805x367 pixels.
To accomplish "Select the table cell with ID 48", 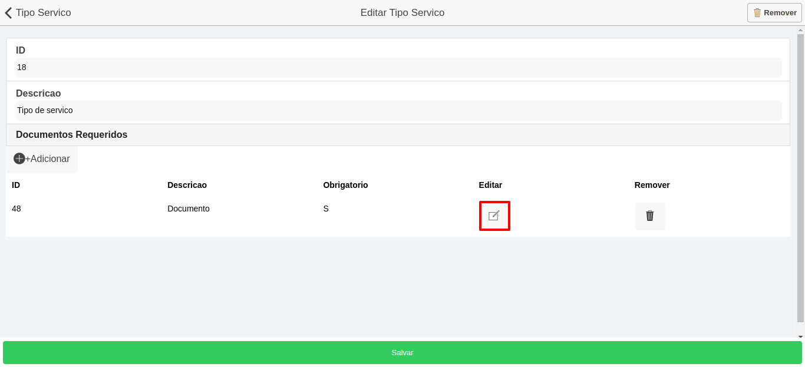I will (x=17, y=209).
